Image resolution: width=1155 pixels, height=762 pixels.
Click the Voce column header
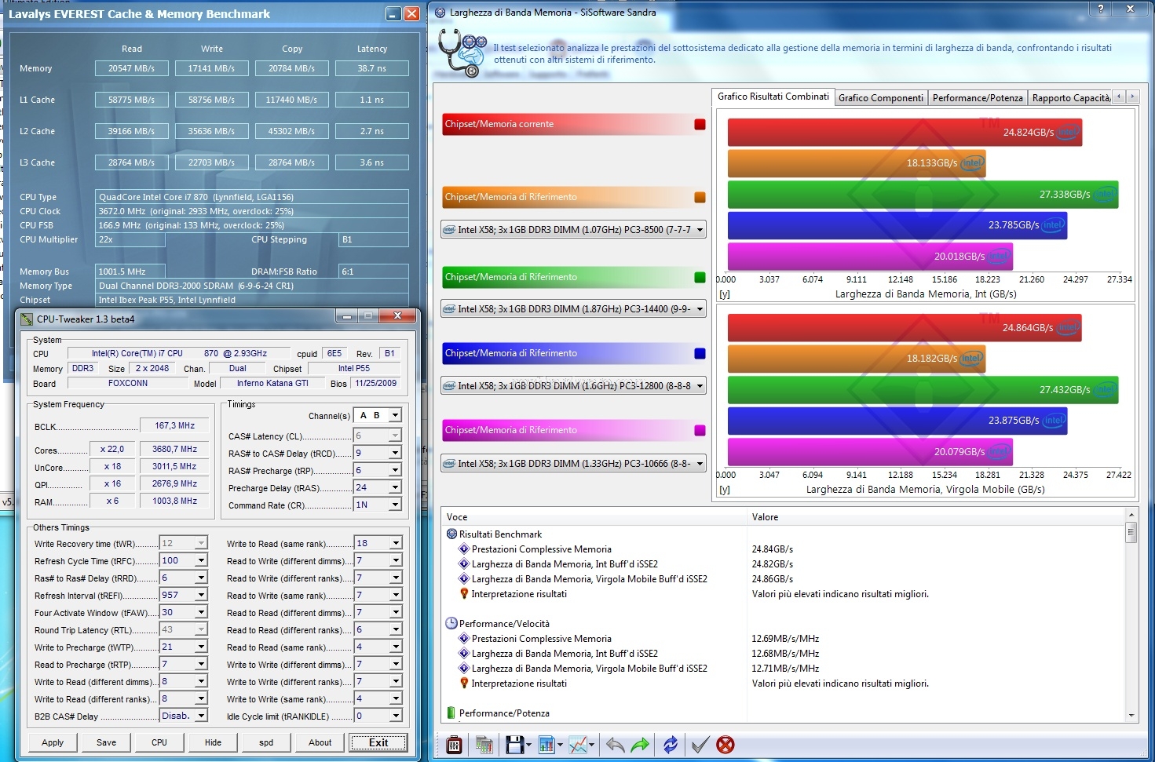(x=594, y=516)
